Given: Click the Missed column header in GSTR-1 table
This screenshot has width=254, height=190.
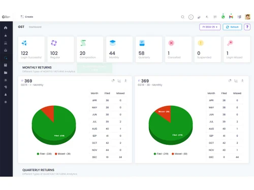Looking at the screenshot, I should pyautogui.click(x=120, y=93).
